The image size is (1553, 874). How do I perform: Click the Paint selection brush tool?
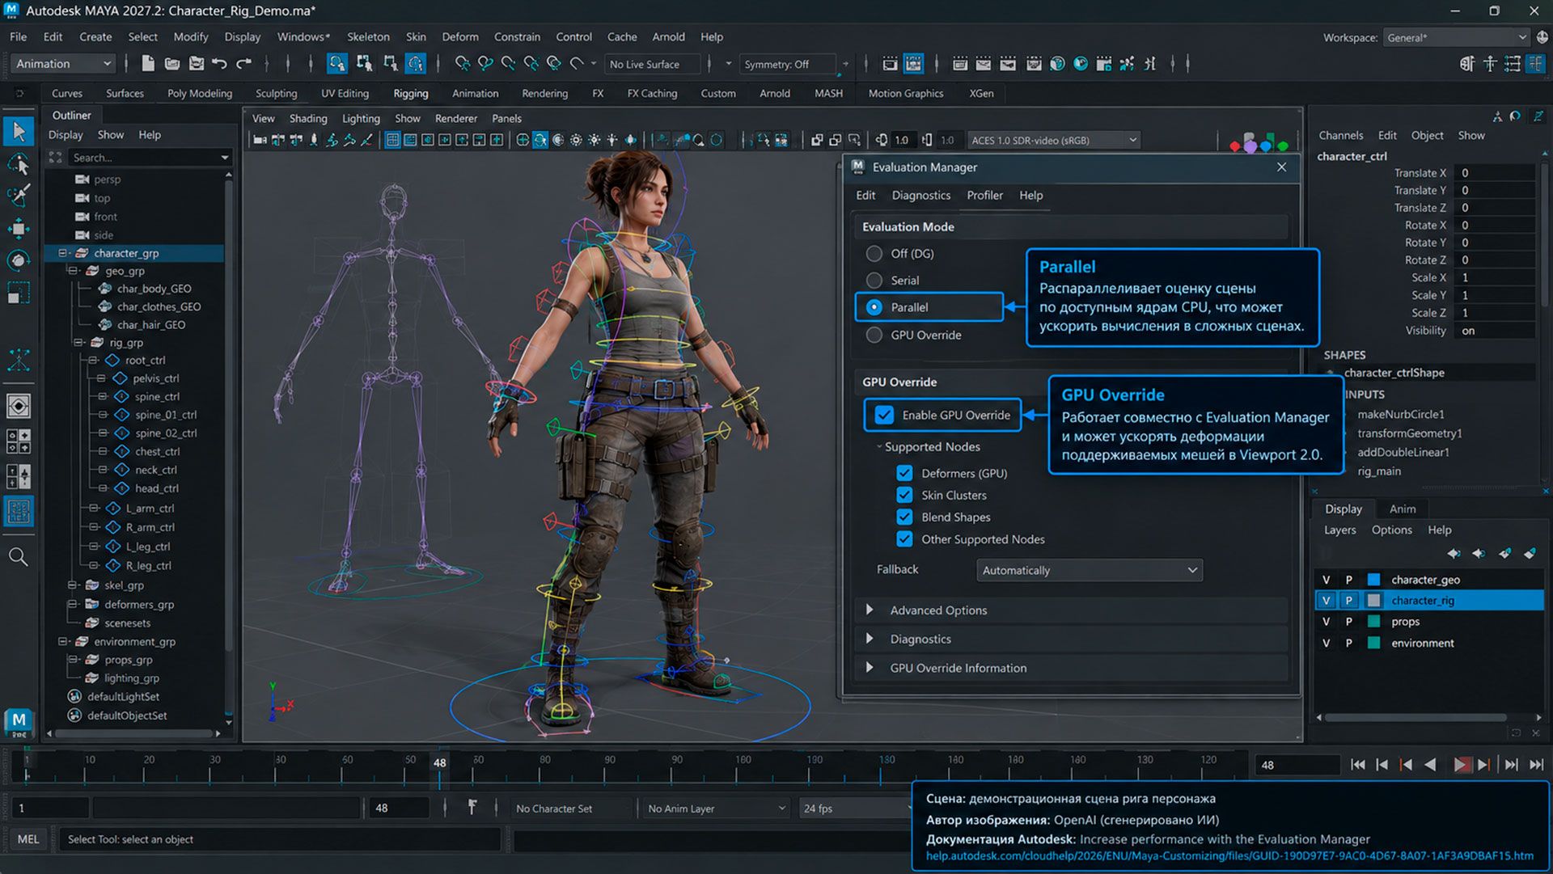coord(19,195)
